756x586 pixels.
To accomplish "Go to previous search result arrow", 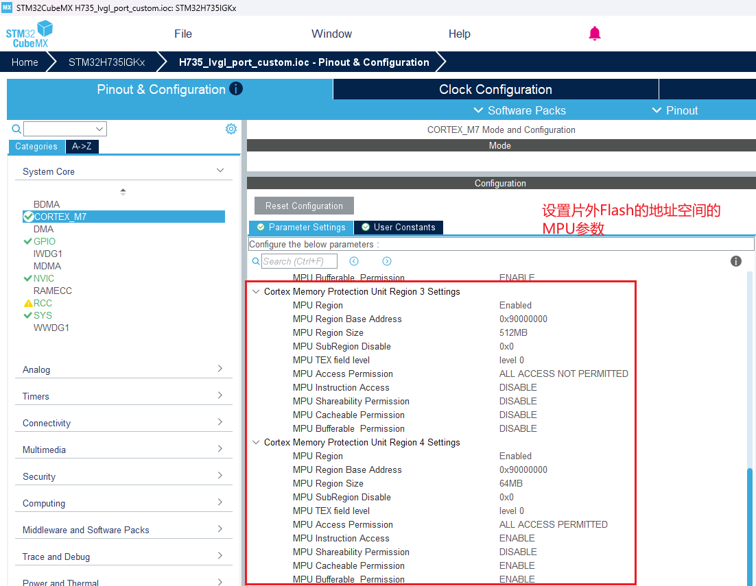I will coord(354,261).
